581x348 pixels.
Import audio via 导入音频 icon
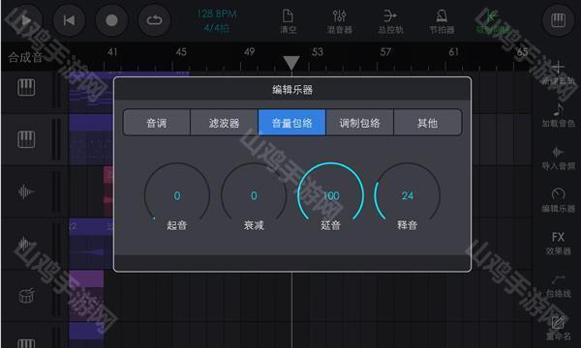tap(559, 159)
